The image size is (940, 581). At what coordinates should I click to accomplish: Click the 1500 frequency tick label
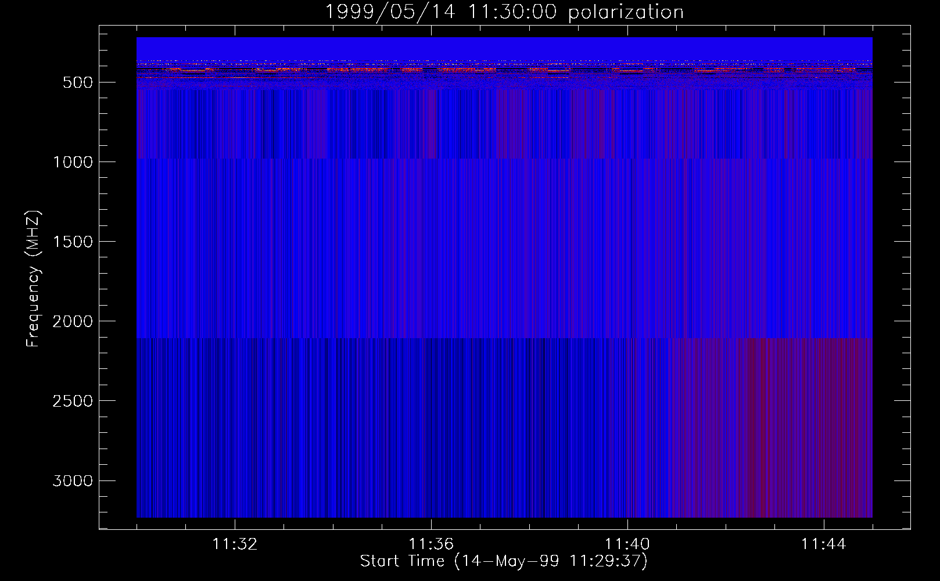click(73, 242)
